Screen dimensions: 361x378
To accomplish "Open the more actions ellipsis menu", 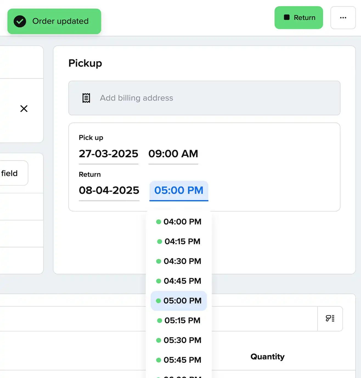I will click(343, 18).
